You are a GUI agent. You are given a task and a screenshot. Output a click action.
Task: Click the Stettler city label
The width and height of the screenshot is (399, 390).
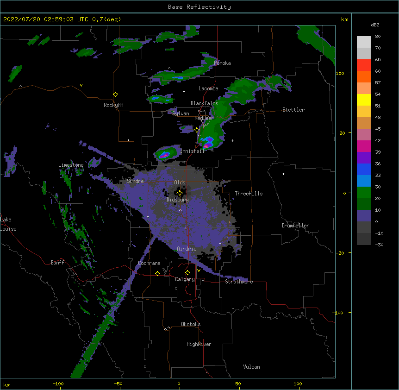coord(293,110)
